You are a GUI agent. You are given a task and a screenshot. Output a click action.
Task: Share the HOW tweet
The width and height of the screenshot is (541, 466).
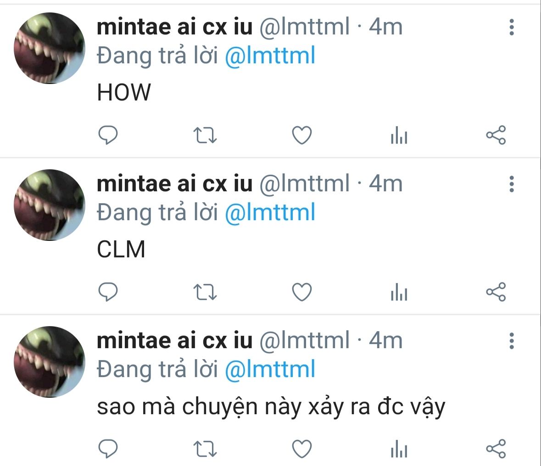click(496, 135)
